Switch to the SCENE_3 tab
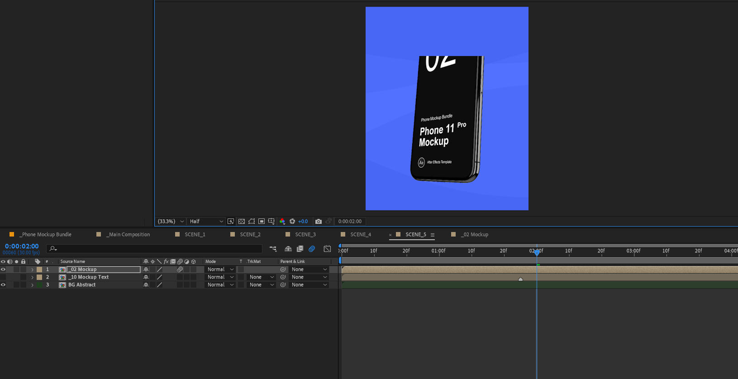Image resolution: width=738 pixels, height=379 pixels. (x=305, y=235)
